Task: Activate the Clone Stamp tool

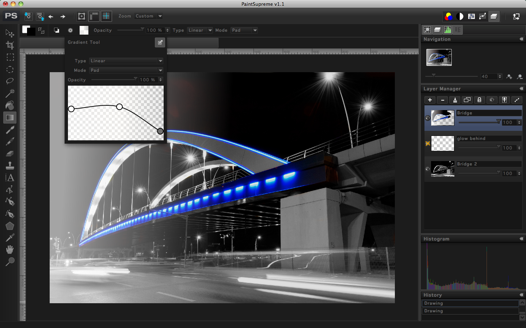Action: coord(10,165)
